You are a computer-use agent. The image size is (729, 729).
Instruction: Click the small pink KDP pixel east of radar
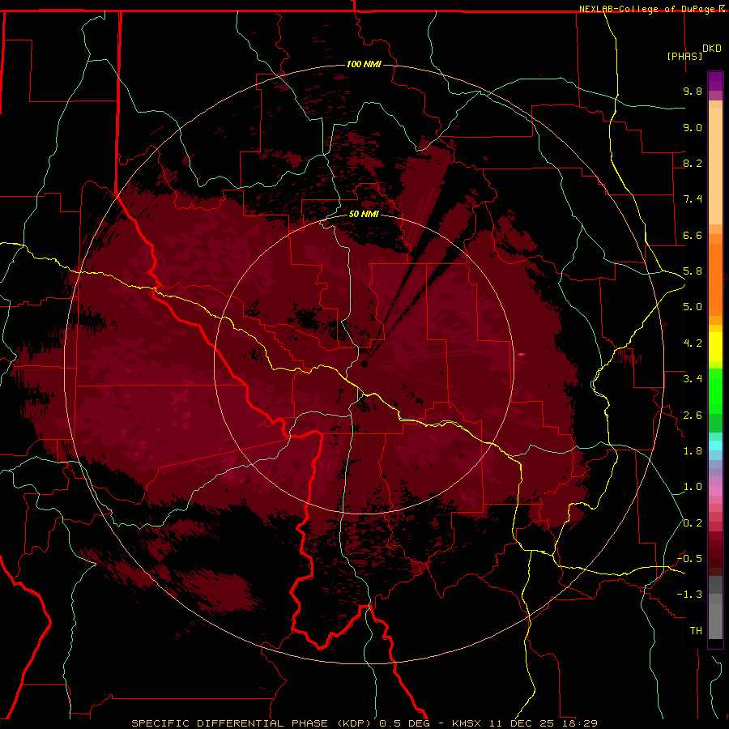coord(521,354)
